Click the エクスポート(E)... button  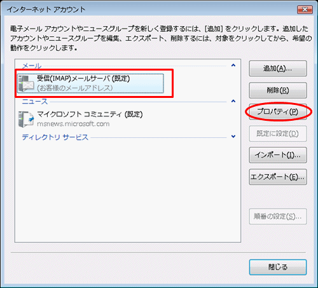coord(278,177)
